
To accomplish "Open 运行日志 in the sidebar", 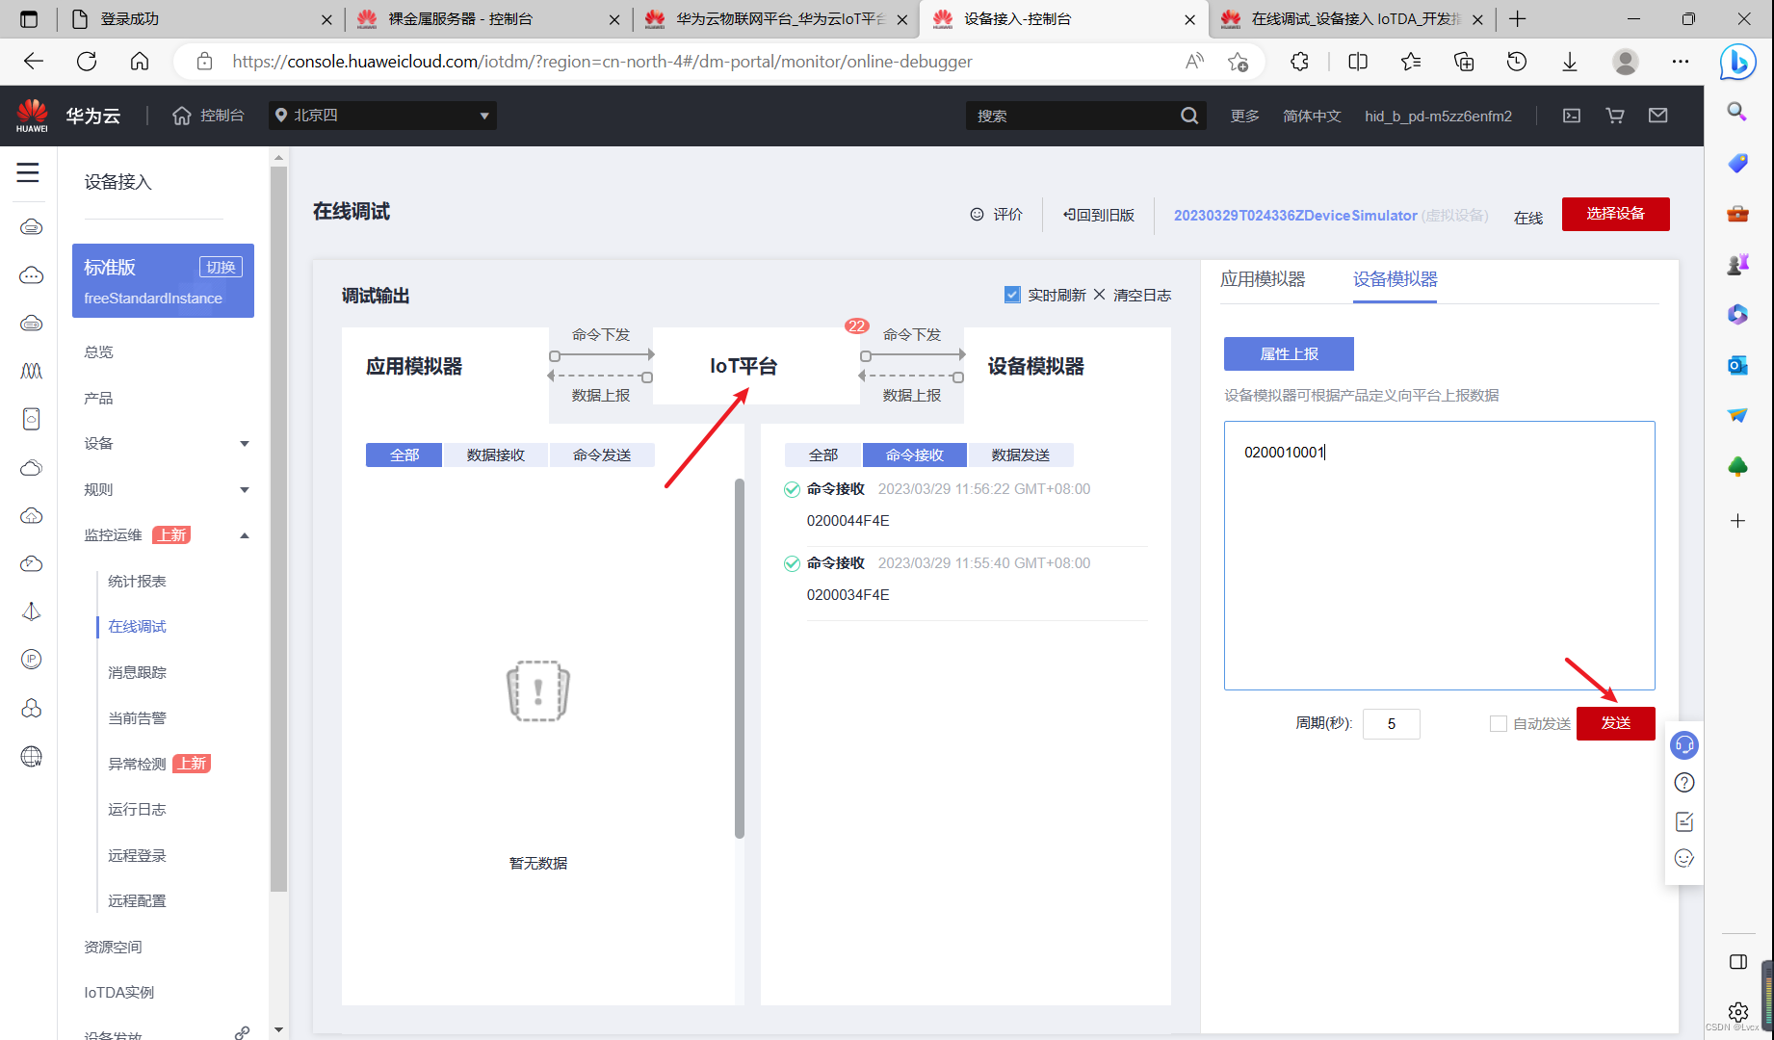I will [138, 810].
